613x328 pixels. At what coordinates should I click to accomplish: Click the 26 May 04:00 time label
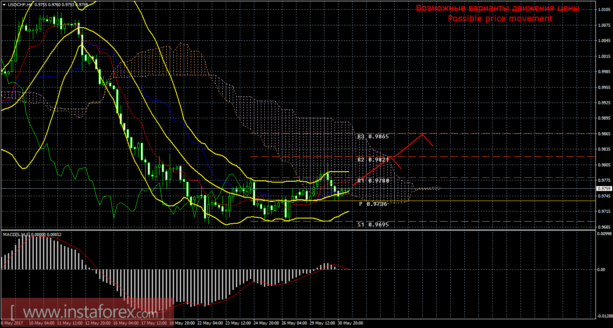[294, 324]
